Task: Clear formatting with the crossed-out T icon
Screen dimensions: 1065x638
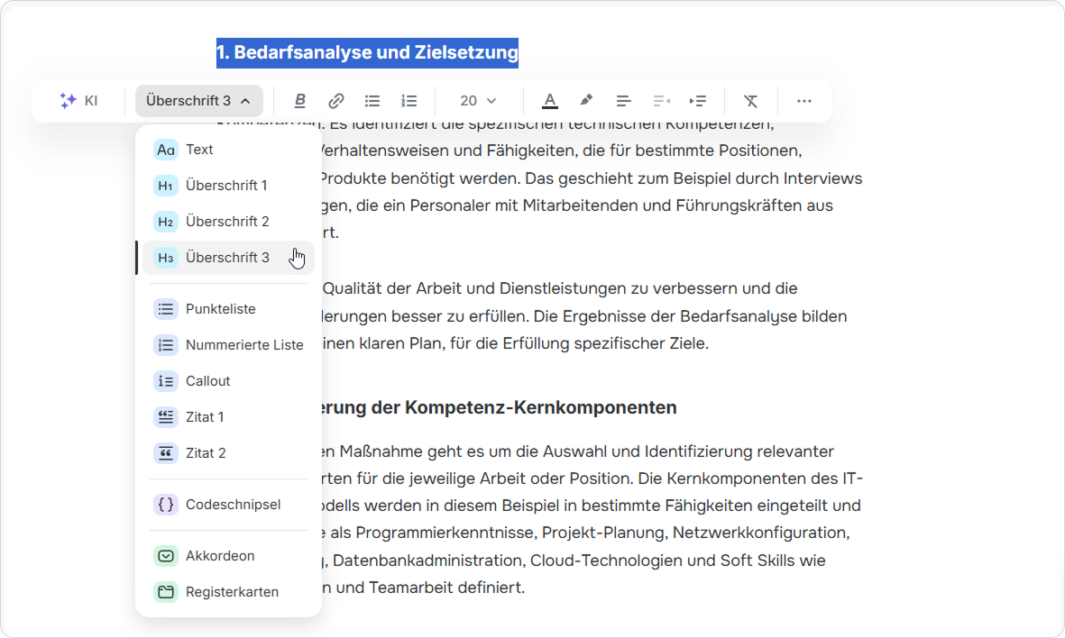Action: coord(750,101)
